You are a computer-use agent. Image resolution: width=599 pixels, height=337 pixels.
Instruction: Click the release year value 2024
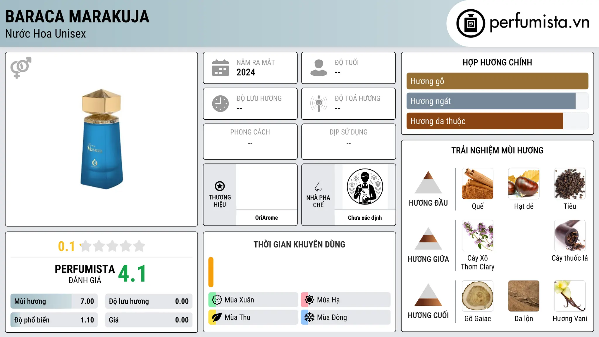coord(246,72)
